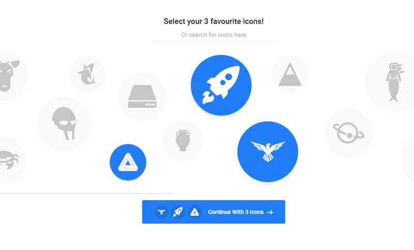Click the arrow on the Continue button
The image size is (414, 250).
click(270, 212)
